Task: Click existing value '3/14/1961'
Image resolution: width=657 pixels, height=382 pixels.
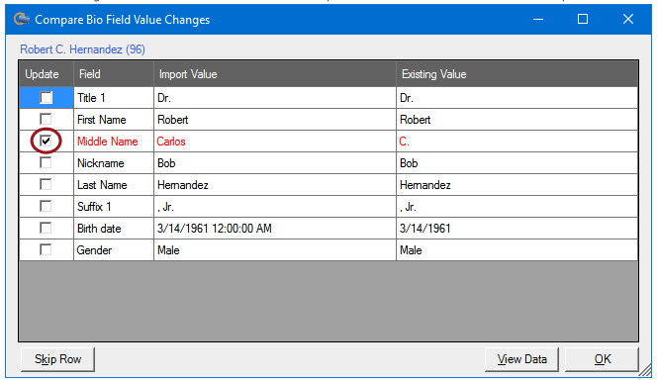Action: tap(517, 229)
